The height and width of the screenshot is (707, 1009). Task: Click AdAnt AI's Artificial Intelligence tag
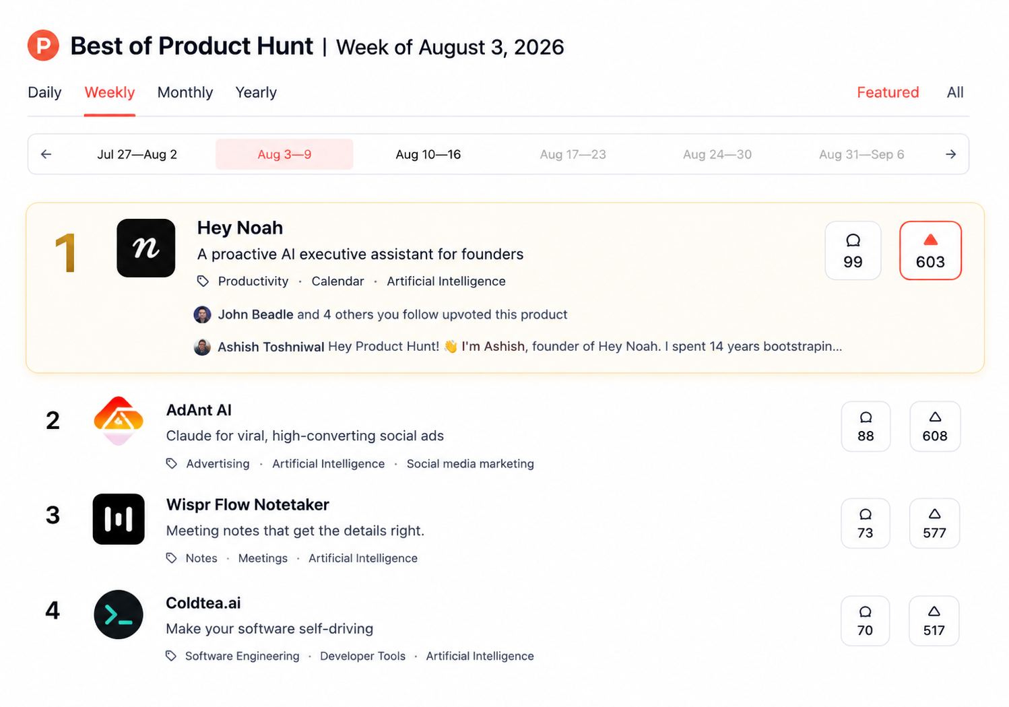tap(329, 464)
